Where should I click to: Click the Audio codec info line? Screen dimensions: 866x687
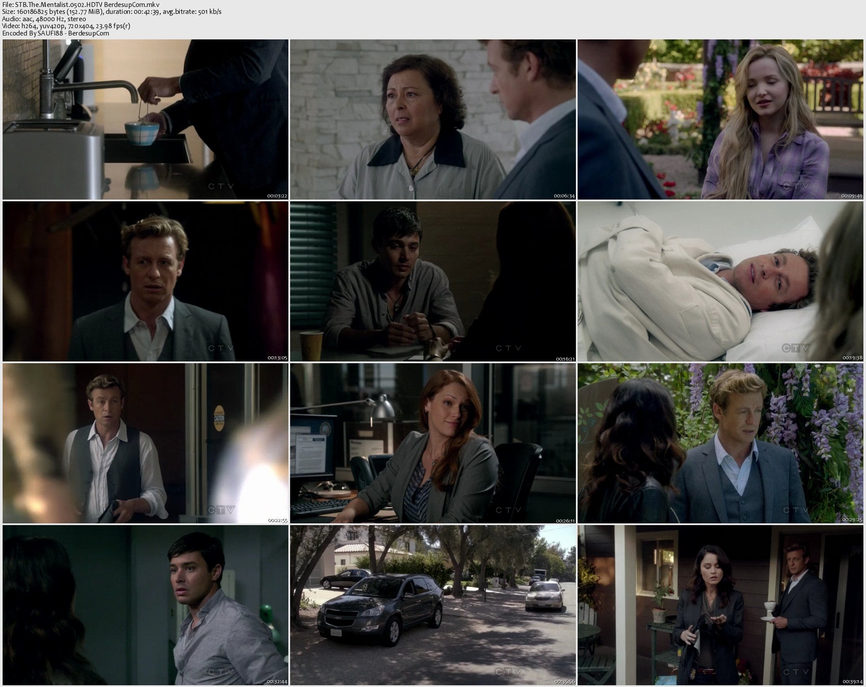pos(44,19)
